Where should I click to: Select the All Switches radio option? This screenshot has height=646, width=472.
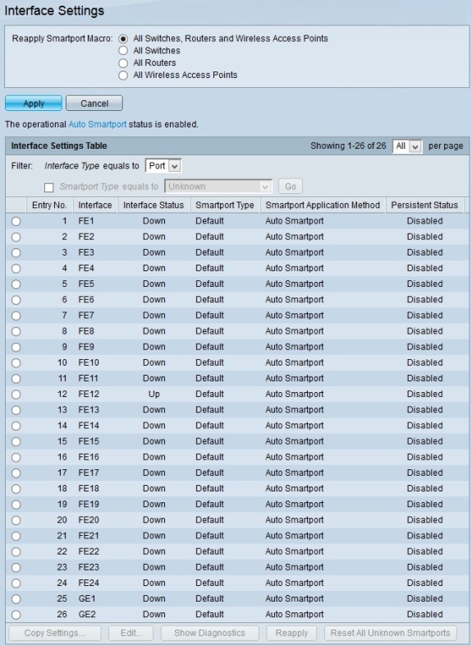123,51
